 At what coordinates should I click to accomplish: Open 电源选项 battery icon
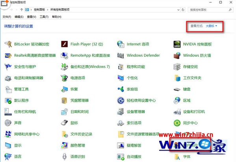[x=65, y=78]
